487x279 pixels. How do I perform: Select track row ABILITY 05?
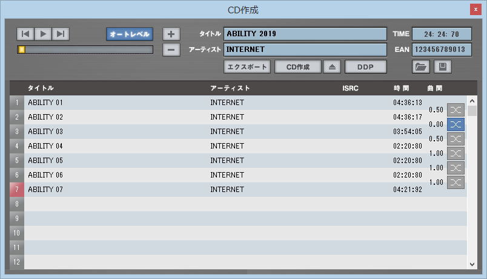(115, 161)
